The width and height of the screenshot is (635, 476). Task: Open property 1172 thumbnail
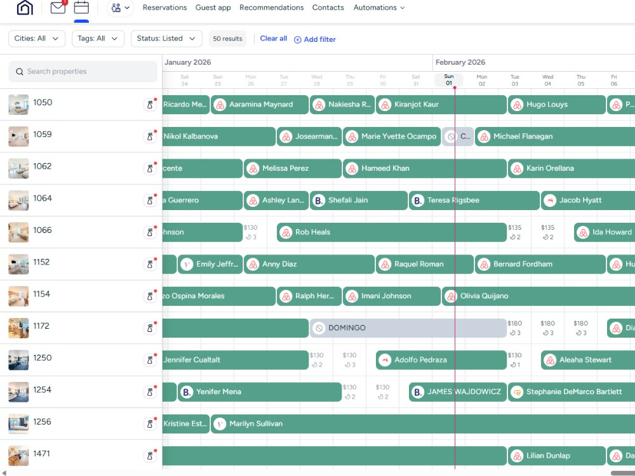click(x=18, y=328)
